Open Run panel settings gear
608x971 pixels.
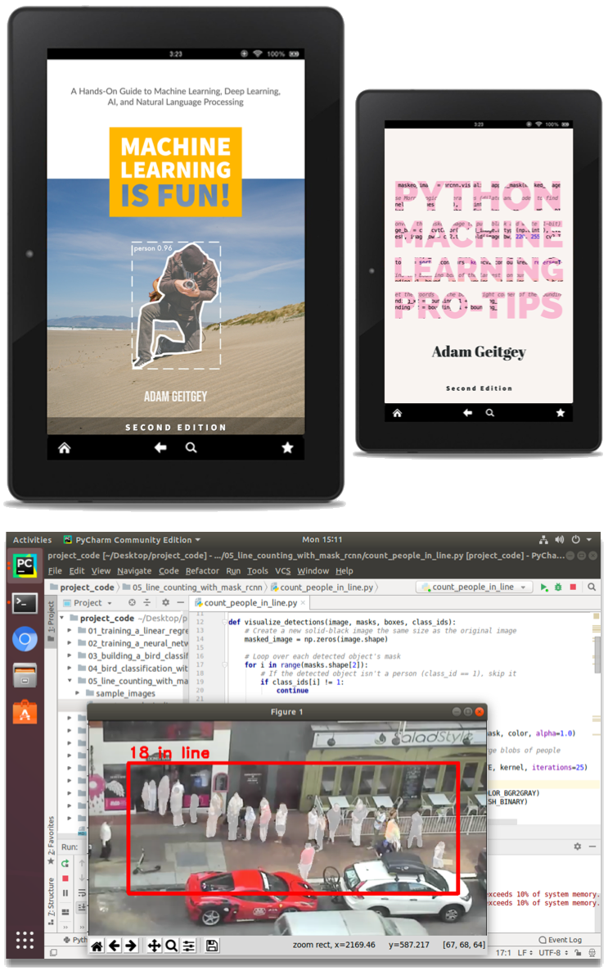pyautogui.click(x=577, y=846)
